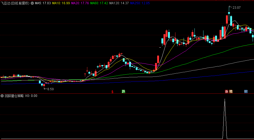Viewport: 254px width, 140px height.
Task: Open the green 跌 event marker
Action: point(124,92)
